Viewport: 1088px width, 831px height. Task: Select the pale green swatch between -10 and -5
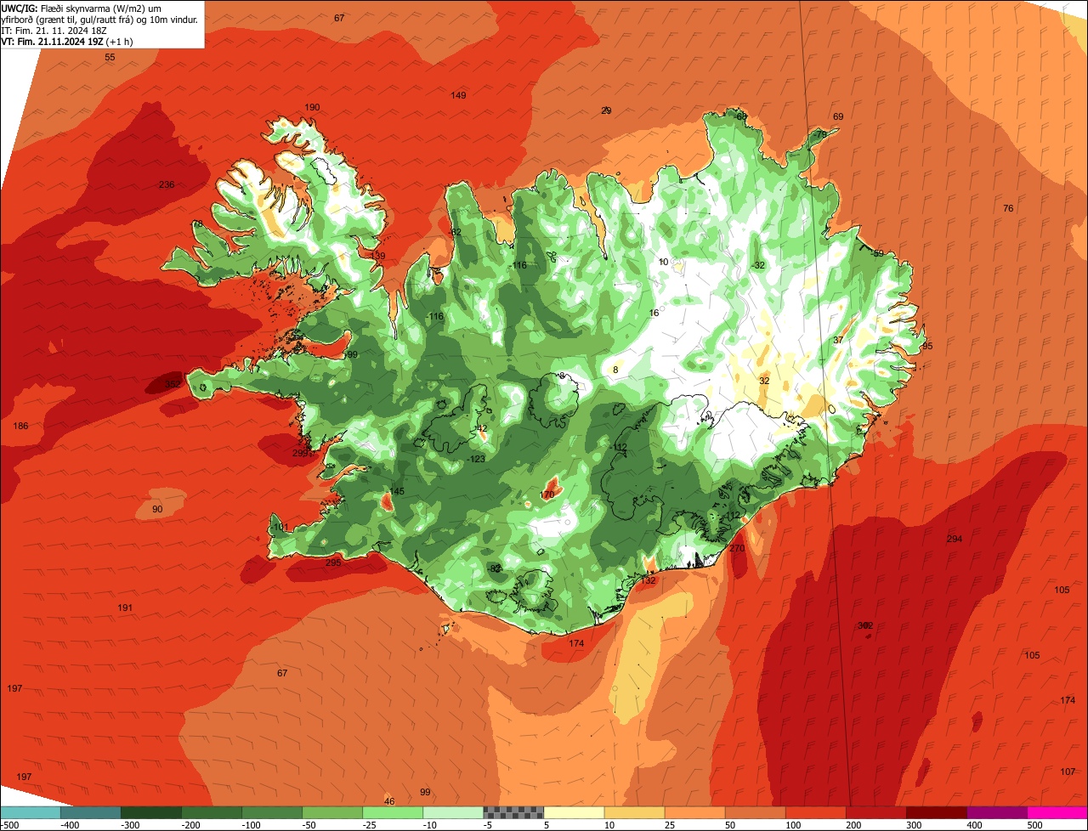[x=453, y=812]
